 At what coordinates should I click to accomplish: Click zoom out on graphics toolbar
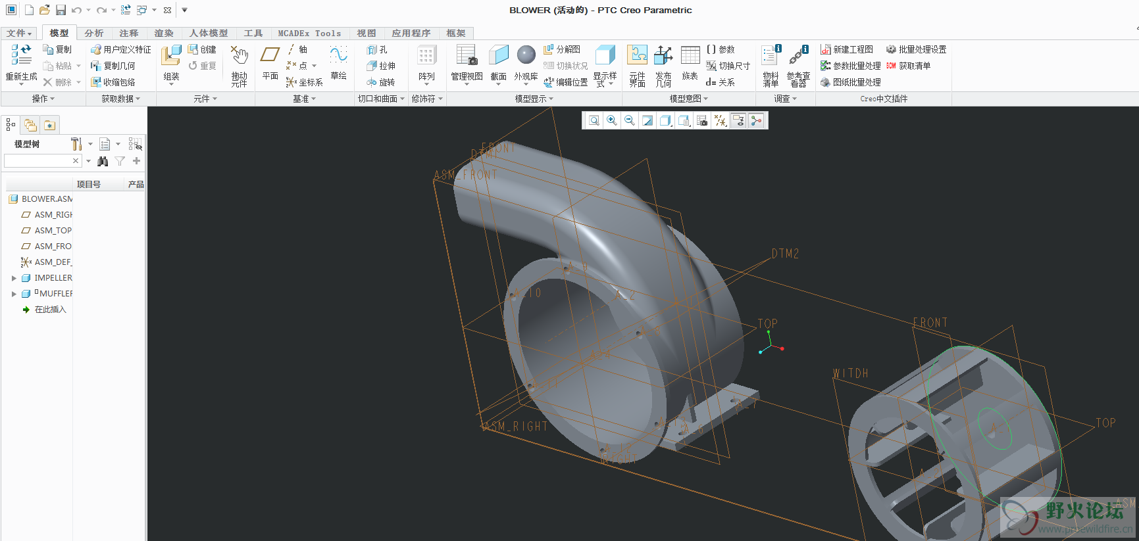click(x=630, y=120)
